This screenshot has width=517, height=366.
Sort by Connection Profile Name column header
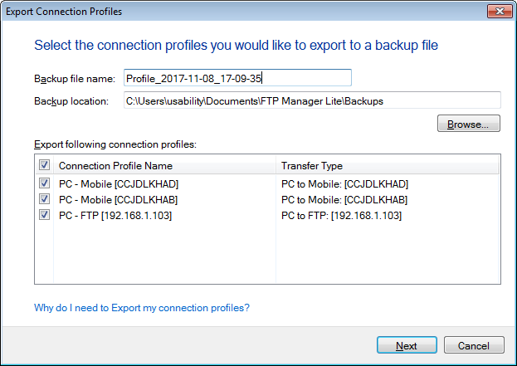pyautogui.click(x=166, y=165)
